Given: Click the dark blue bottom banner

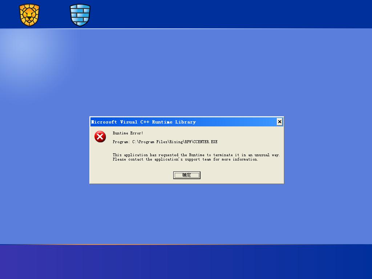Looking at the screenshot, I should pos(186,262).
